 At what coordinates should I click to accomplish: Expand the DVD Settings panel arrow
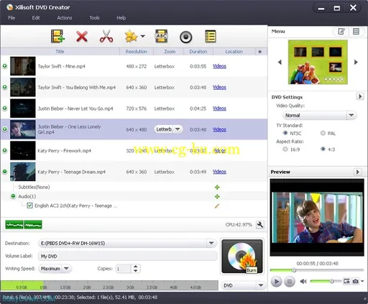point(360,96)
